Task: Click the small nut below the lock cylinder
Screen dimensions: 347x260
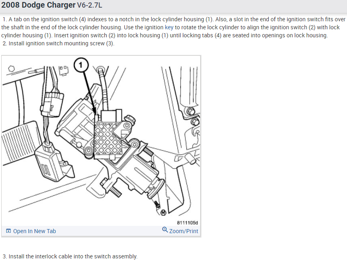Action: point(163,212)
